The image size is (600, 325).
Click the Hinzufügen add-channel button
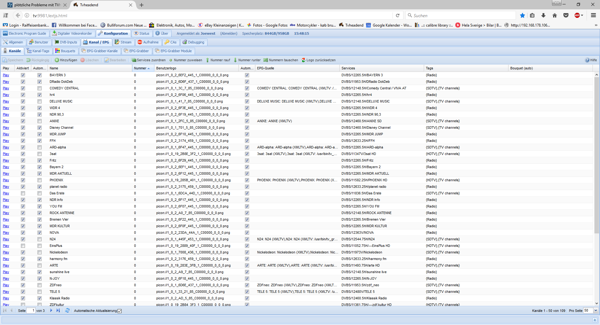click(66, 60)
